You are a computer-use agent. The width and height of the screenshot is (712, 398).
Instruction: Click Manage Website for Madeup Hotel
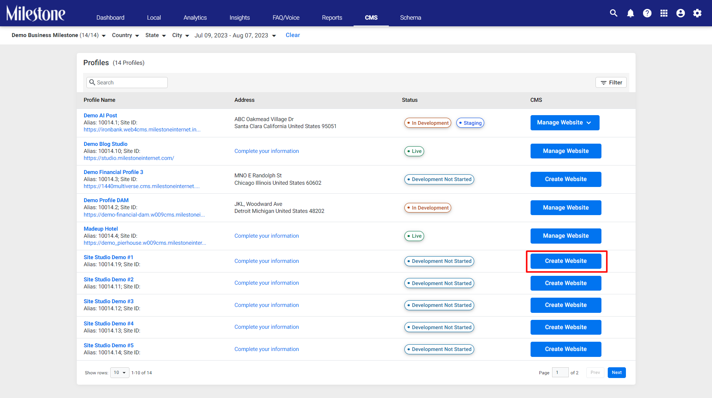pos(566,236)
